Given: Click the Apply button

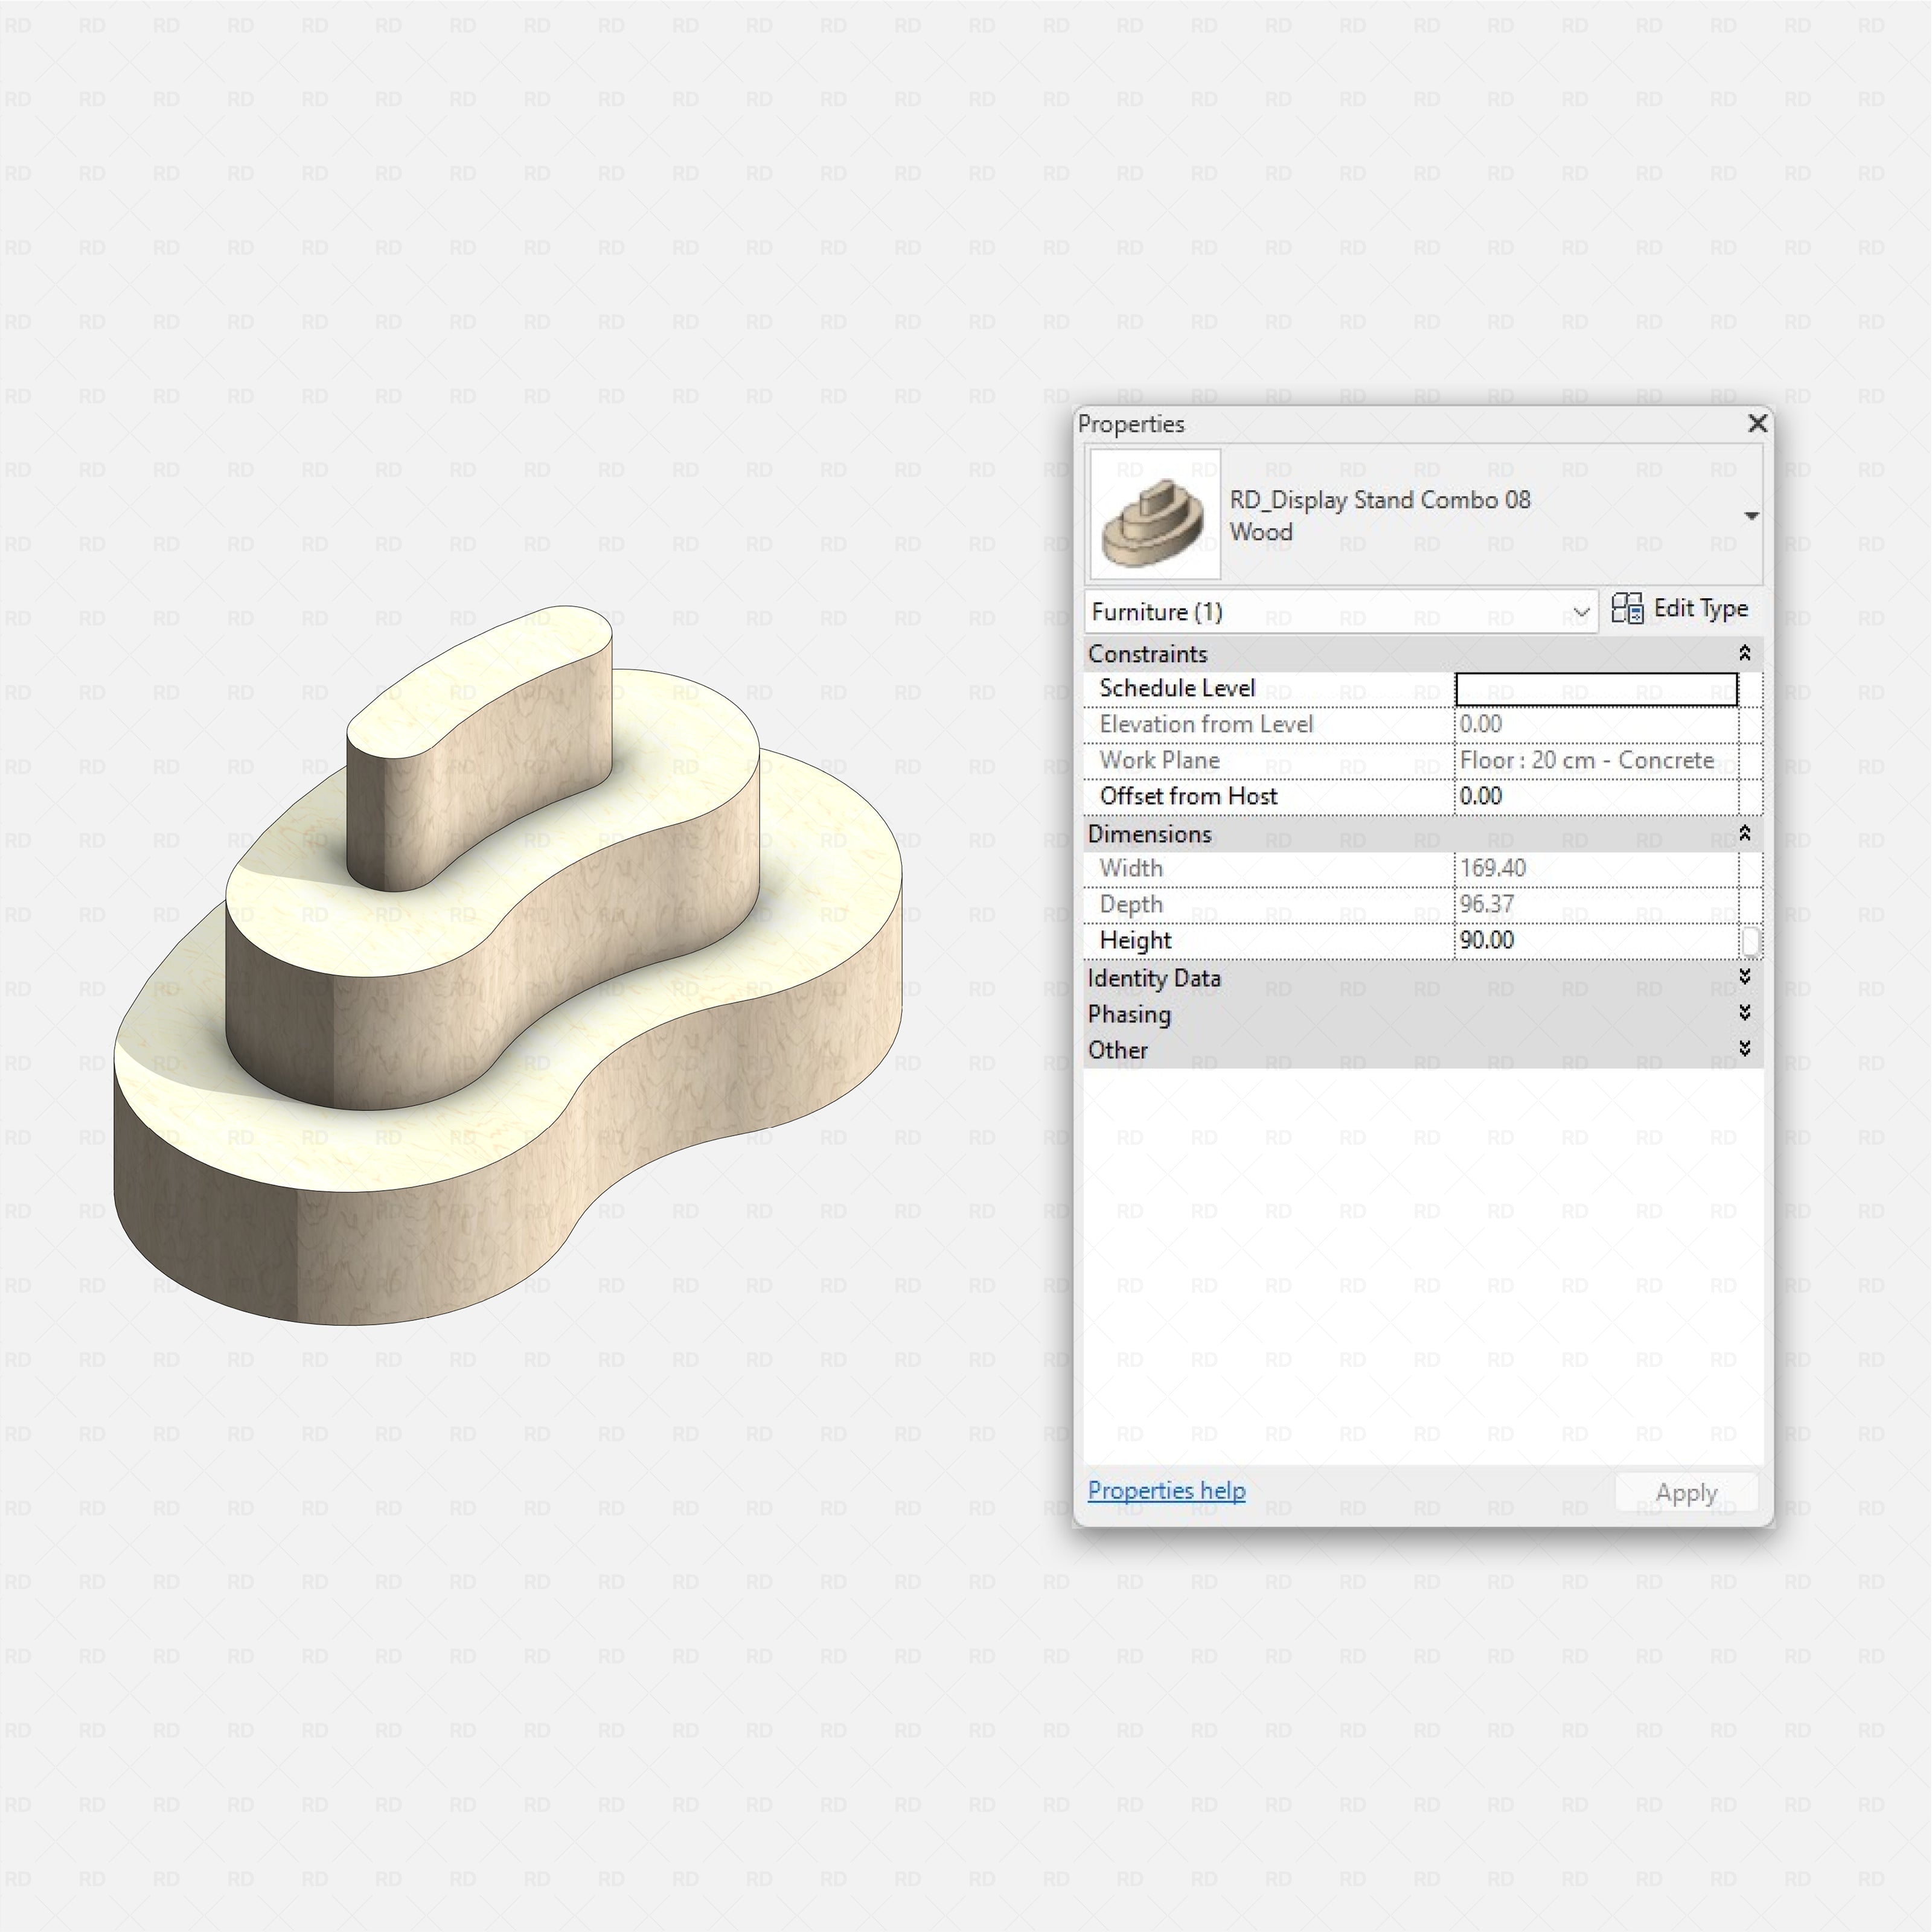Looking at the screenshot, I should pyautogui.click(x=1686, y=1492).
